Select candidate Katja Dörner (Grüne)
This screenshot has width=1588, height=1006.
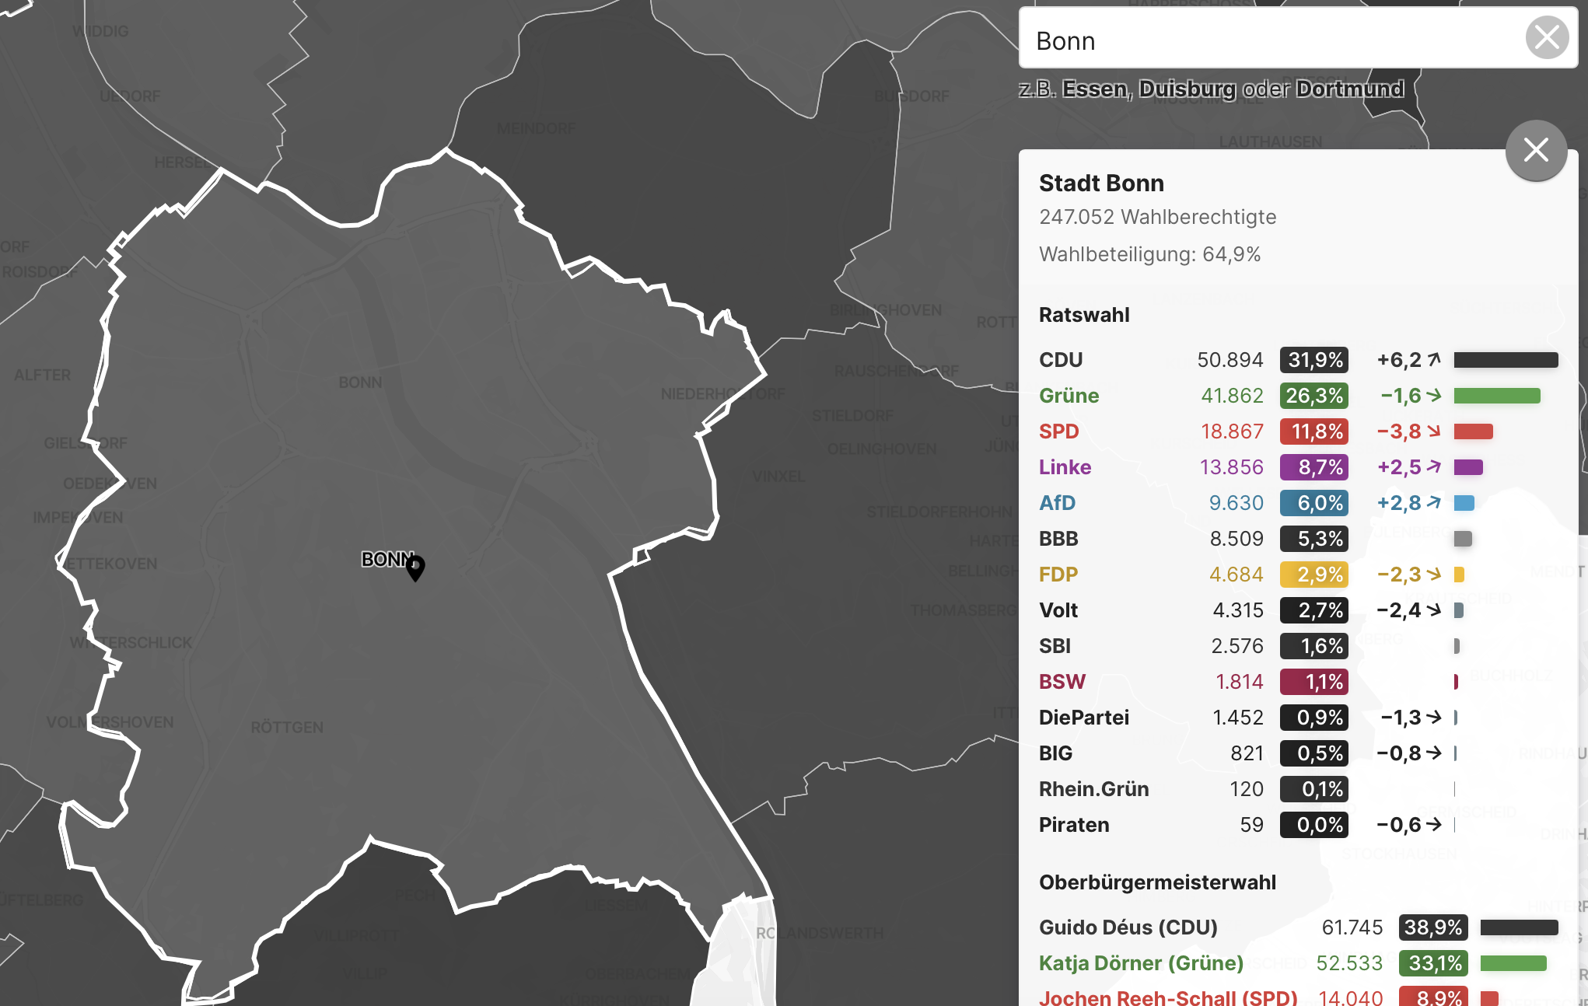1141,963
